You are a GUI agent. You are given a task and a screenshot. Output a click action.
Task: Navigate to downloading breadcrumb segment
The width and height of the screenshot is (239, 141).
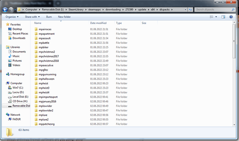click(x=113, y=9)
